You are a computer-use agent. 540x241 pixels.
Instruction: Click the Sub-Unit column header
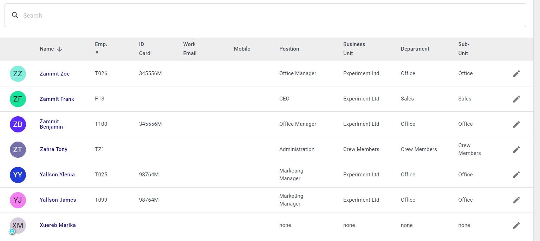click(464, 49)
